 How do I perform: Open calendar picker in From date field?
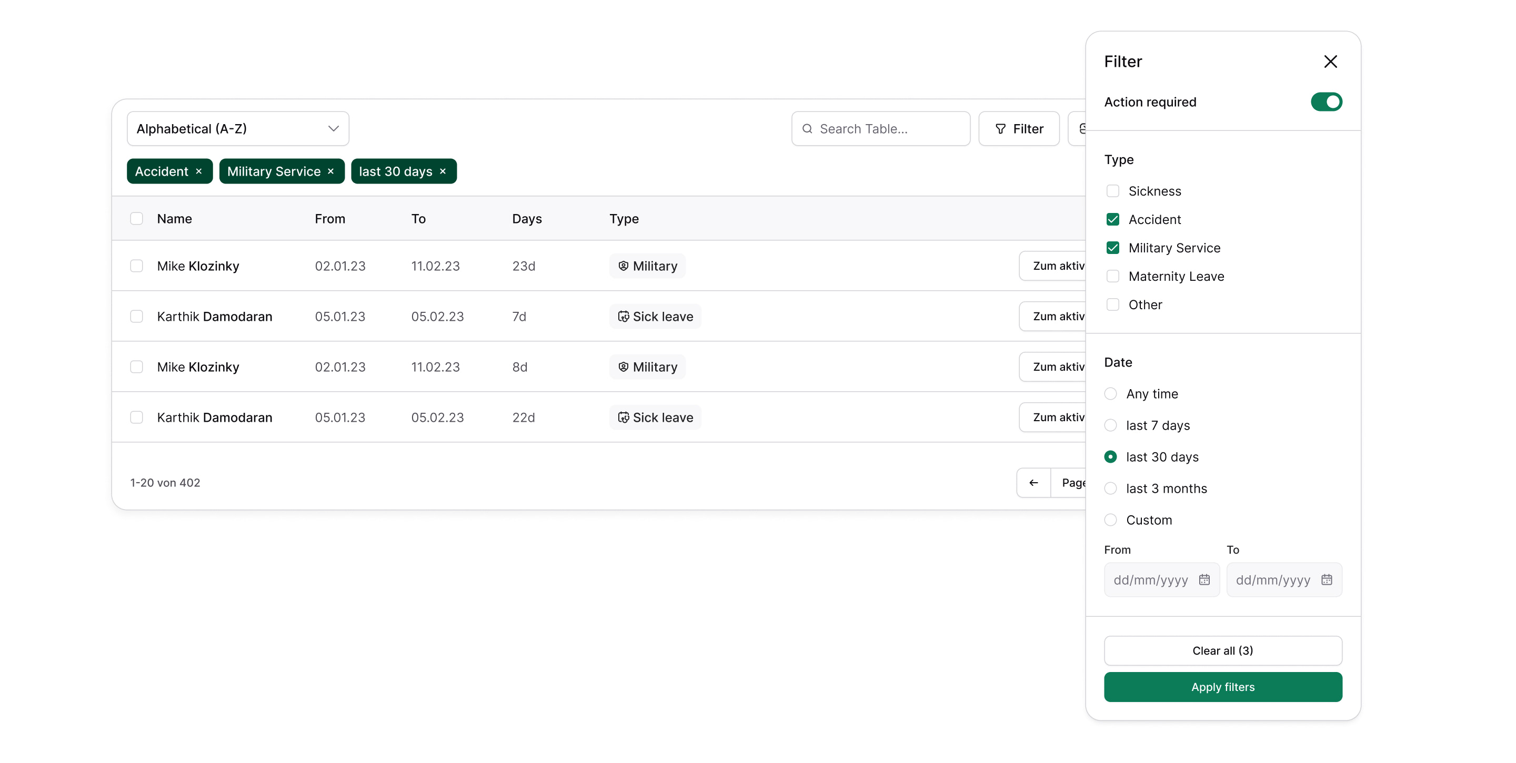point(1204,579)
